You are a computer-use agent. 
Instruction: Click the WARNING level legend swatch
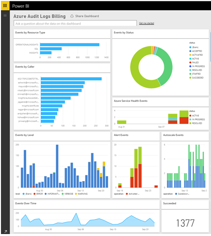click(x=76, y=194)
